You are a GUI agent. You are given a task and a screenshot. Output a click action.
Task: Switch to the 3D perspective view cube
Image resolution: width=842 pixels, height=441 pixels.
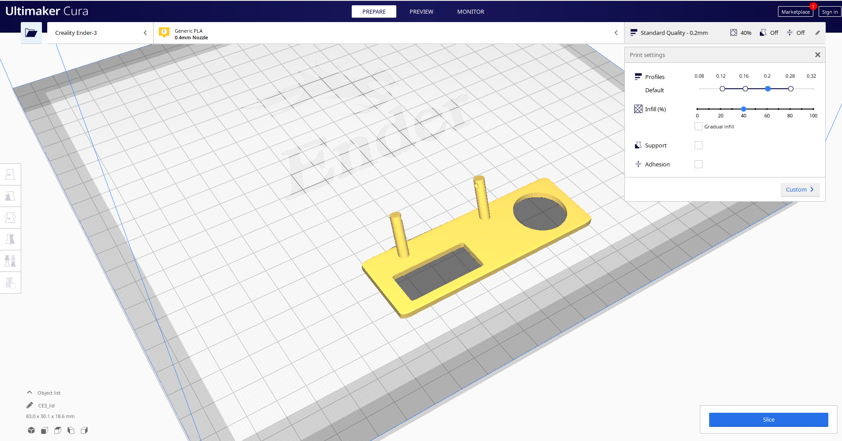click(x=31, y=430)
